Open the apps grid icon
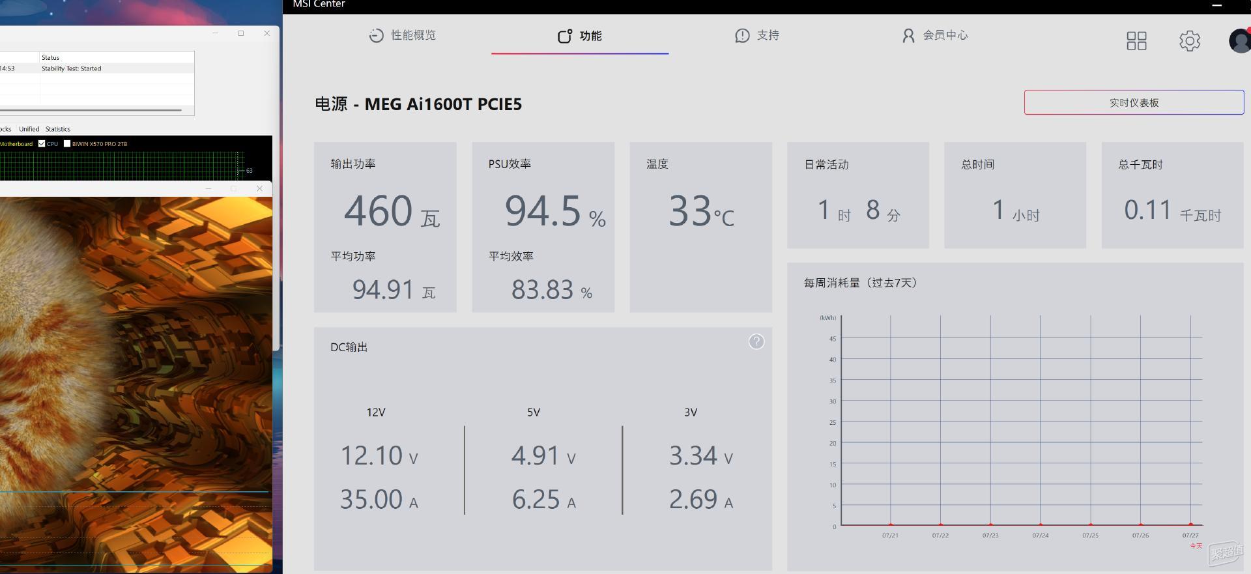Screen dimensions: 1251x574 (x=1136, y=41)
